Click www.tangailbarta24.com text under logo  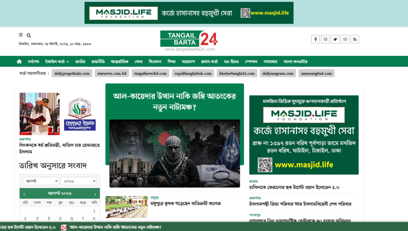coord(190,49)
